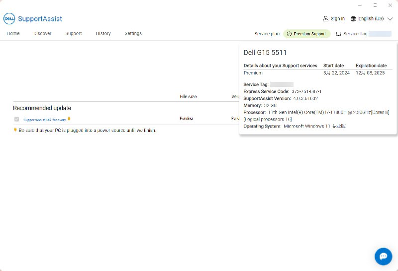Viewport: 398px width, 271px height.
Task: Go to the Support tab
Action: click(x=74, y=34)
